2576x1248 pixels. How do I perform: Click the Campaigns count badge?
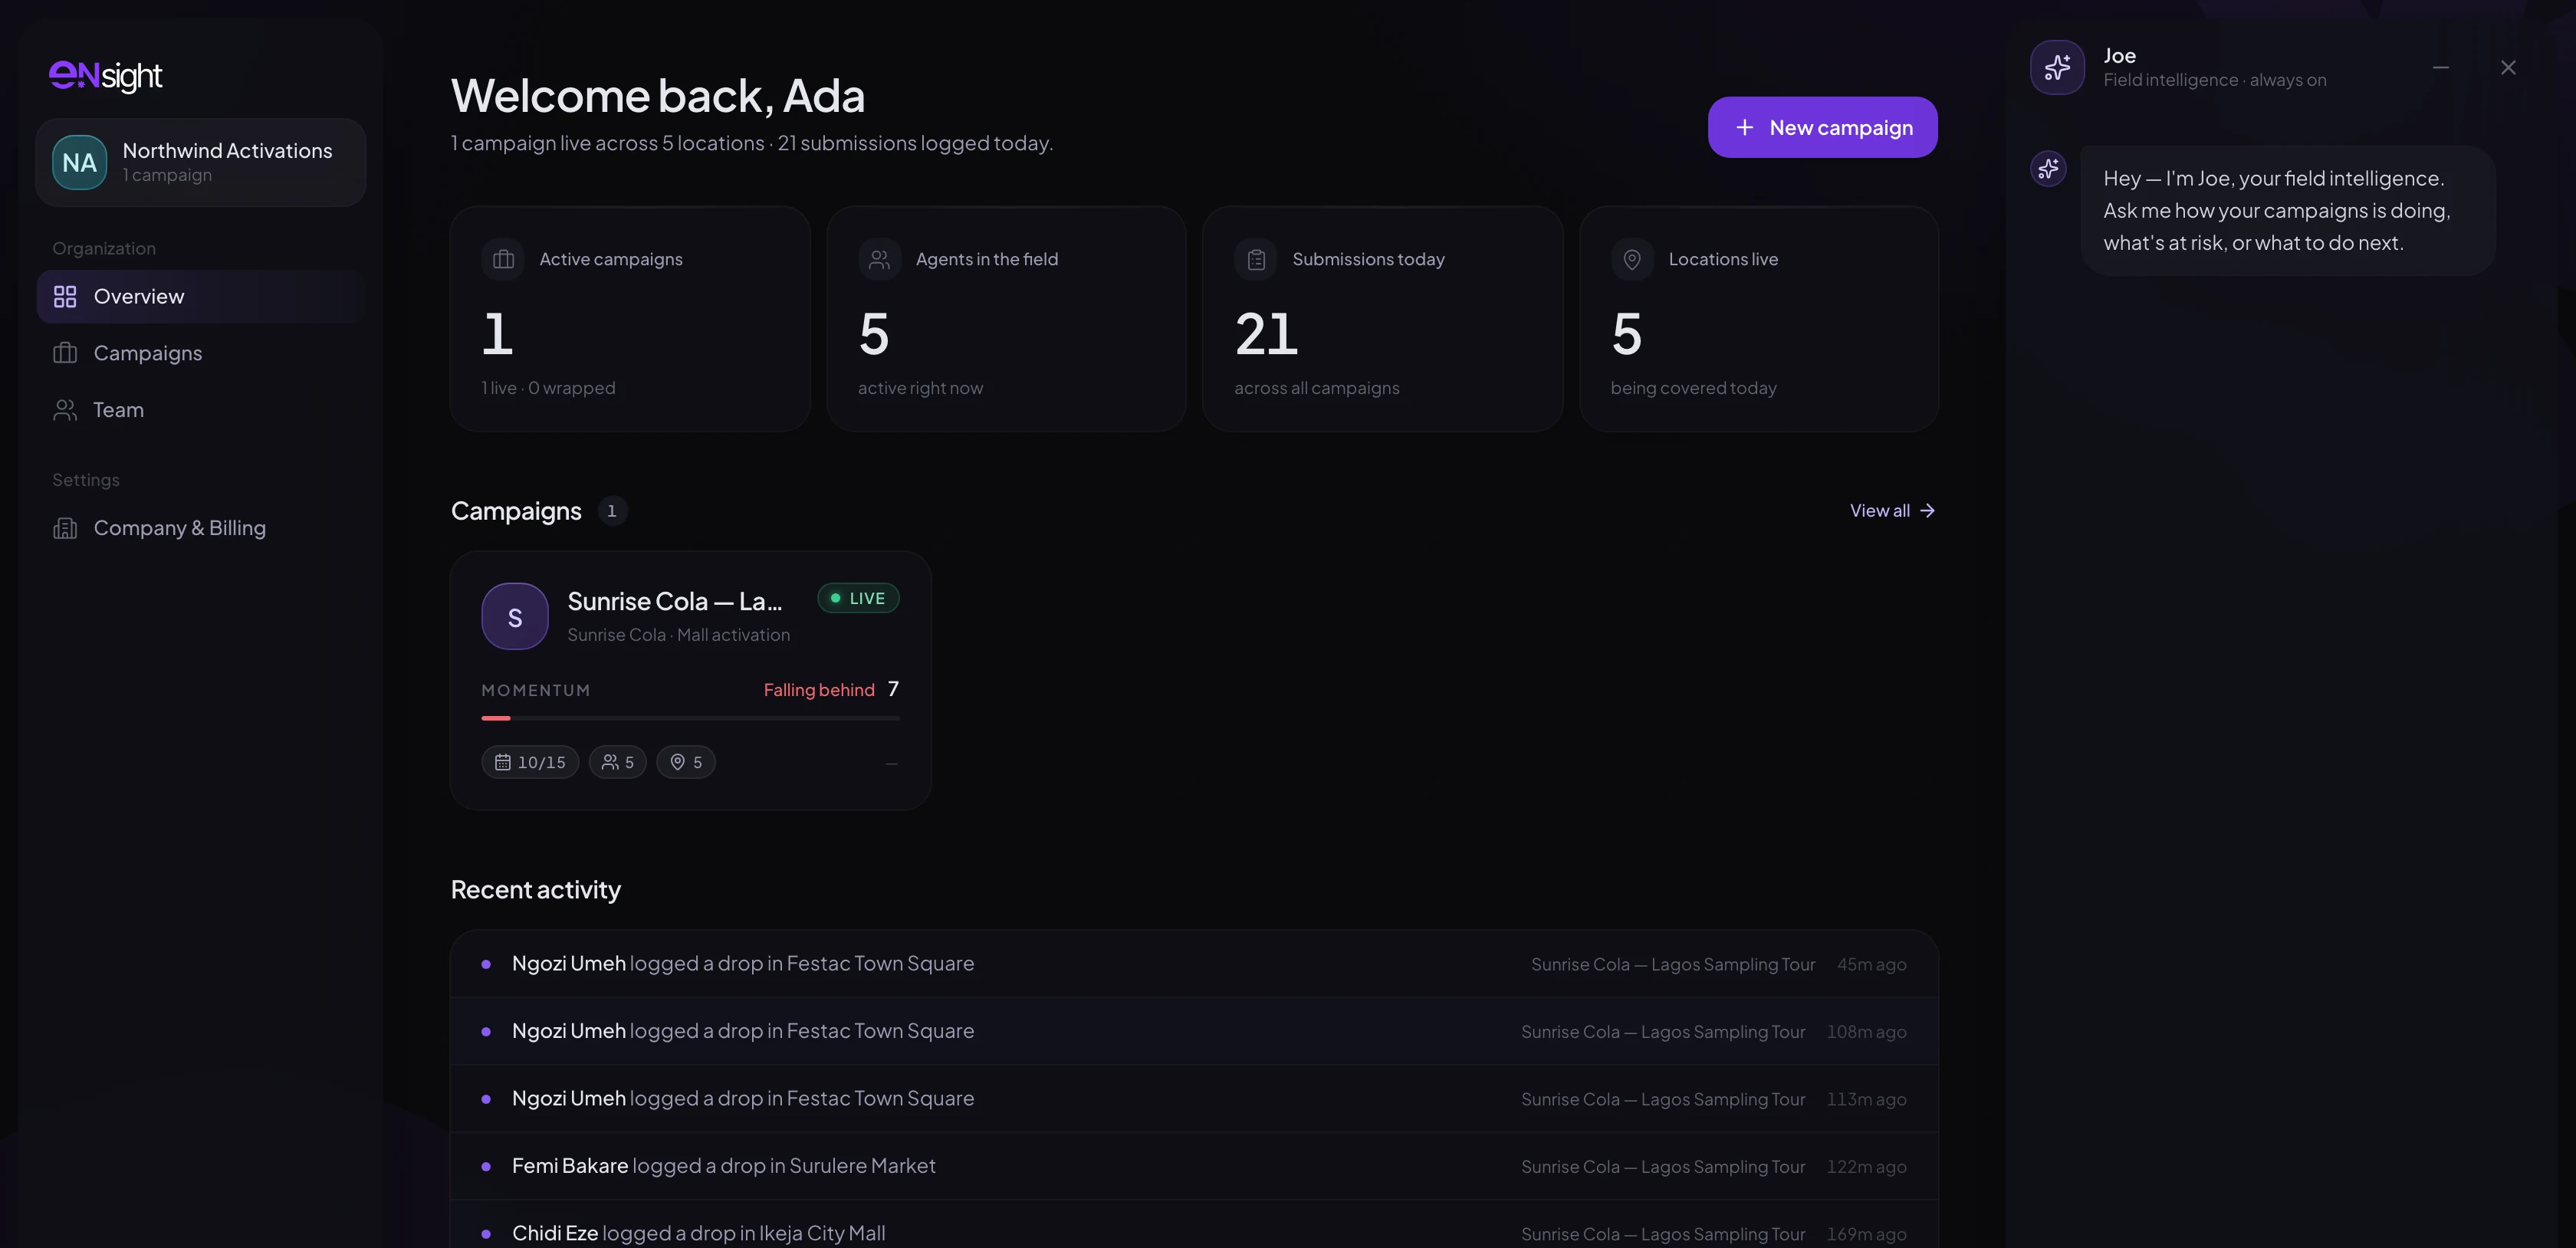point(612,511)
